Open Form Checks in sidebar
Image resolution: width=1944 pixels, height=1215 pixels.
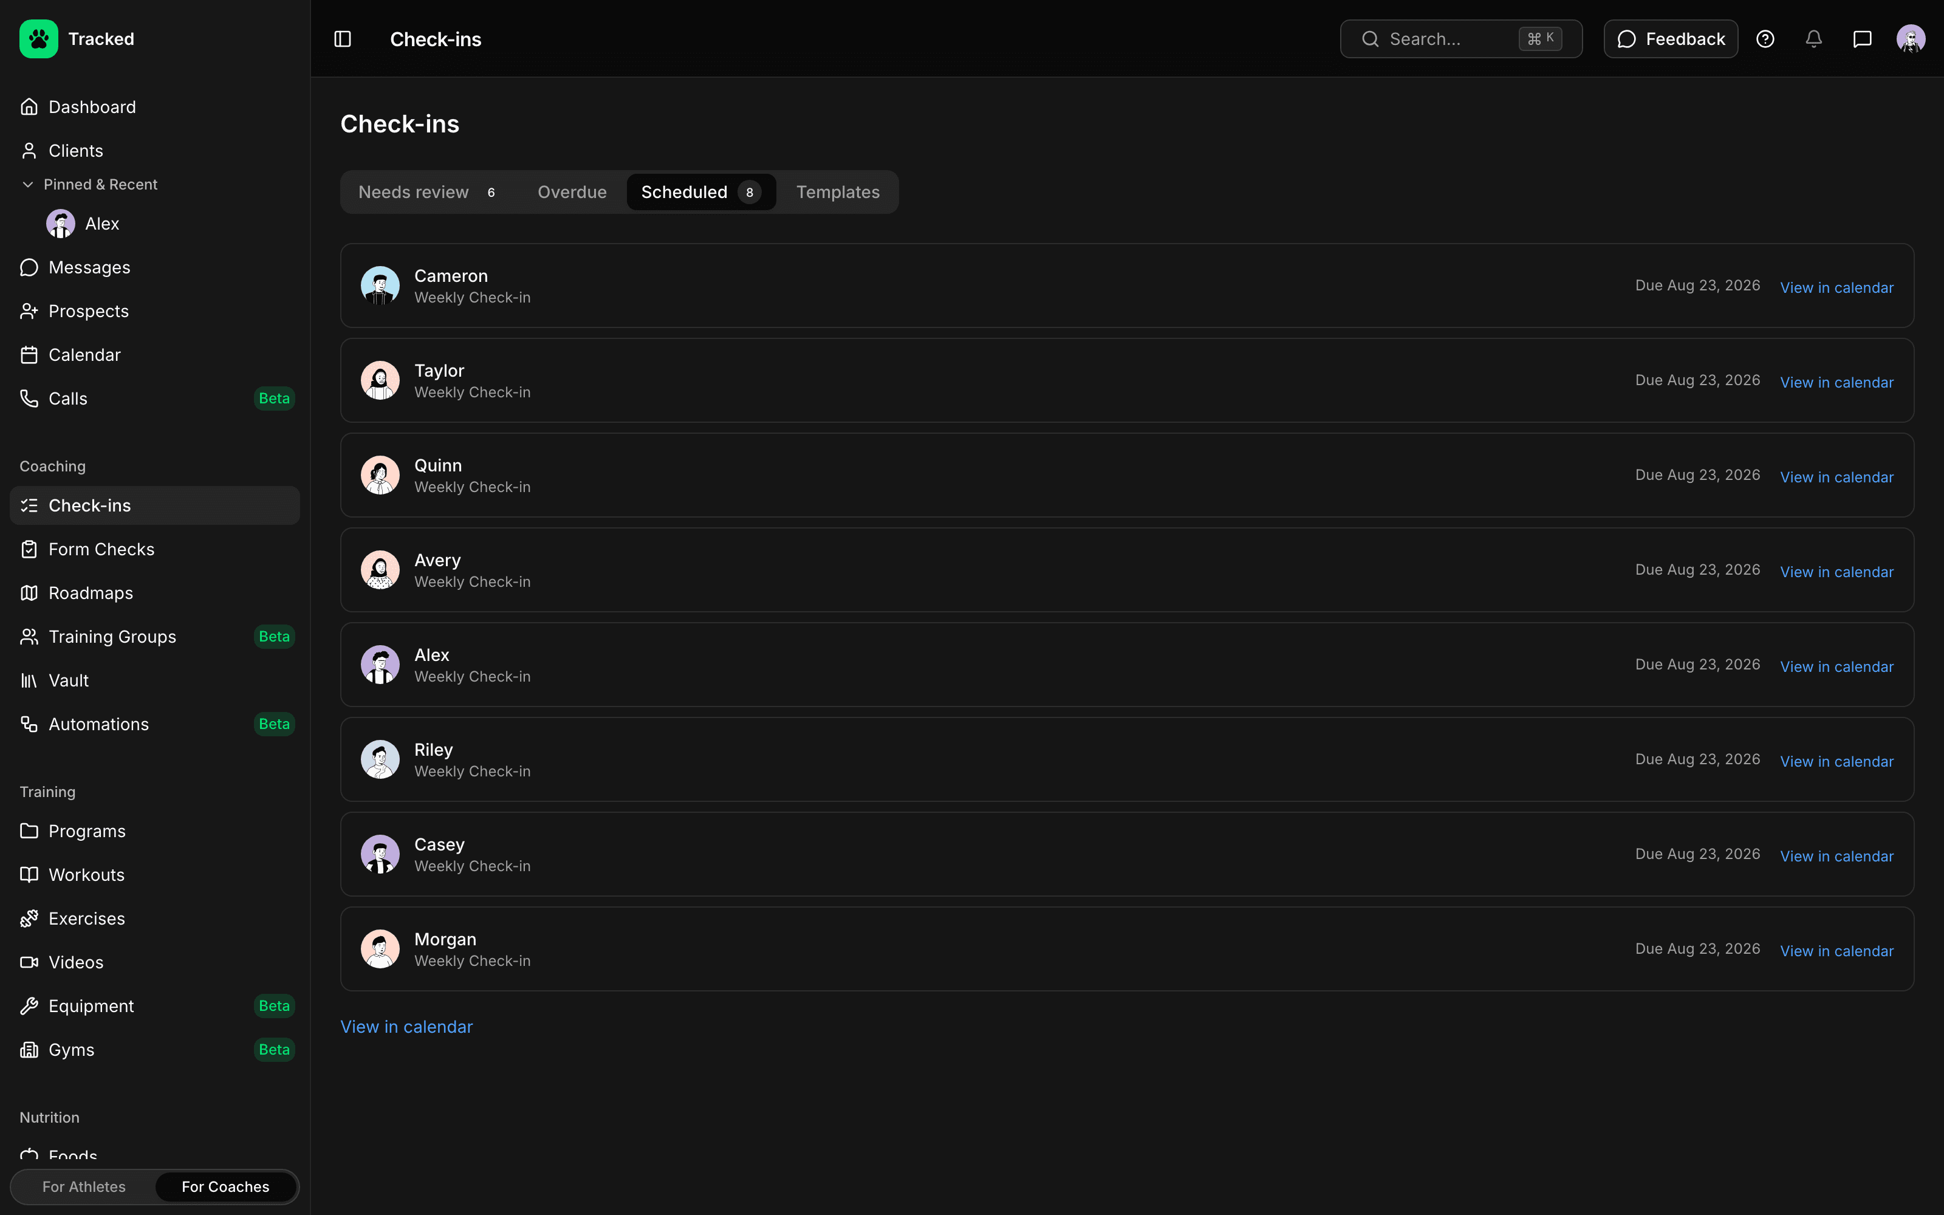(x=154, y=549)
